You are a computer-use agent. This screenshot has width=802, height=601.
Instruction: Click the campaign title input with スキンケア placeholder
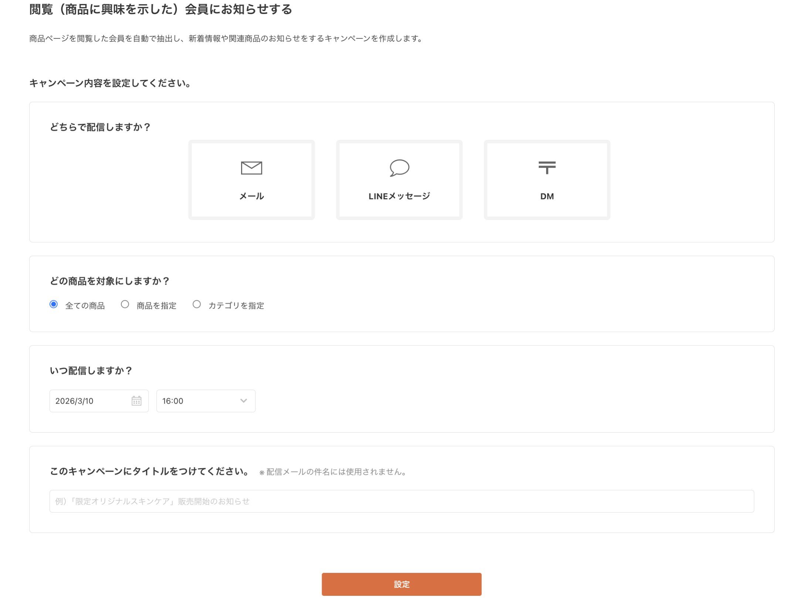(x=402, y=502)
